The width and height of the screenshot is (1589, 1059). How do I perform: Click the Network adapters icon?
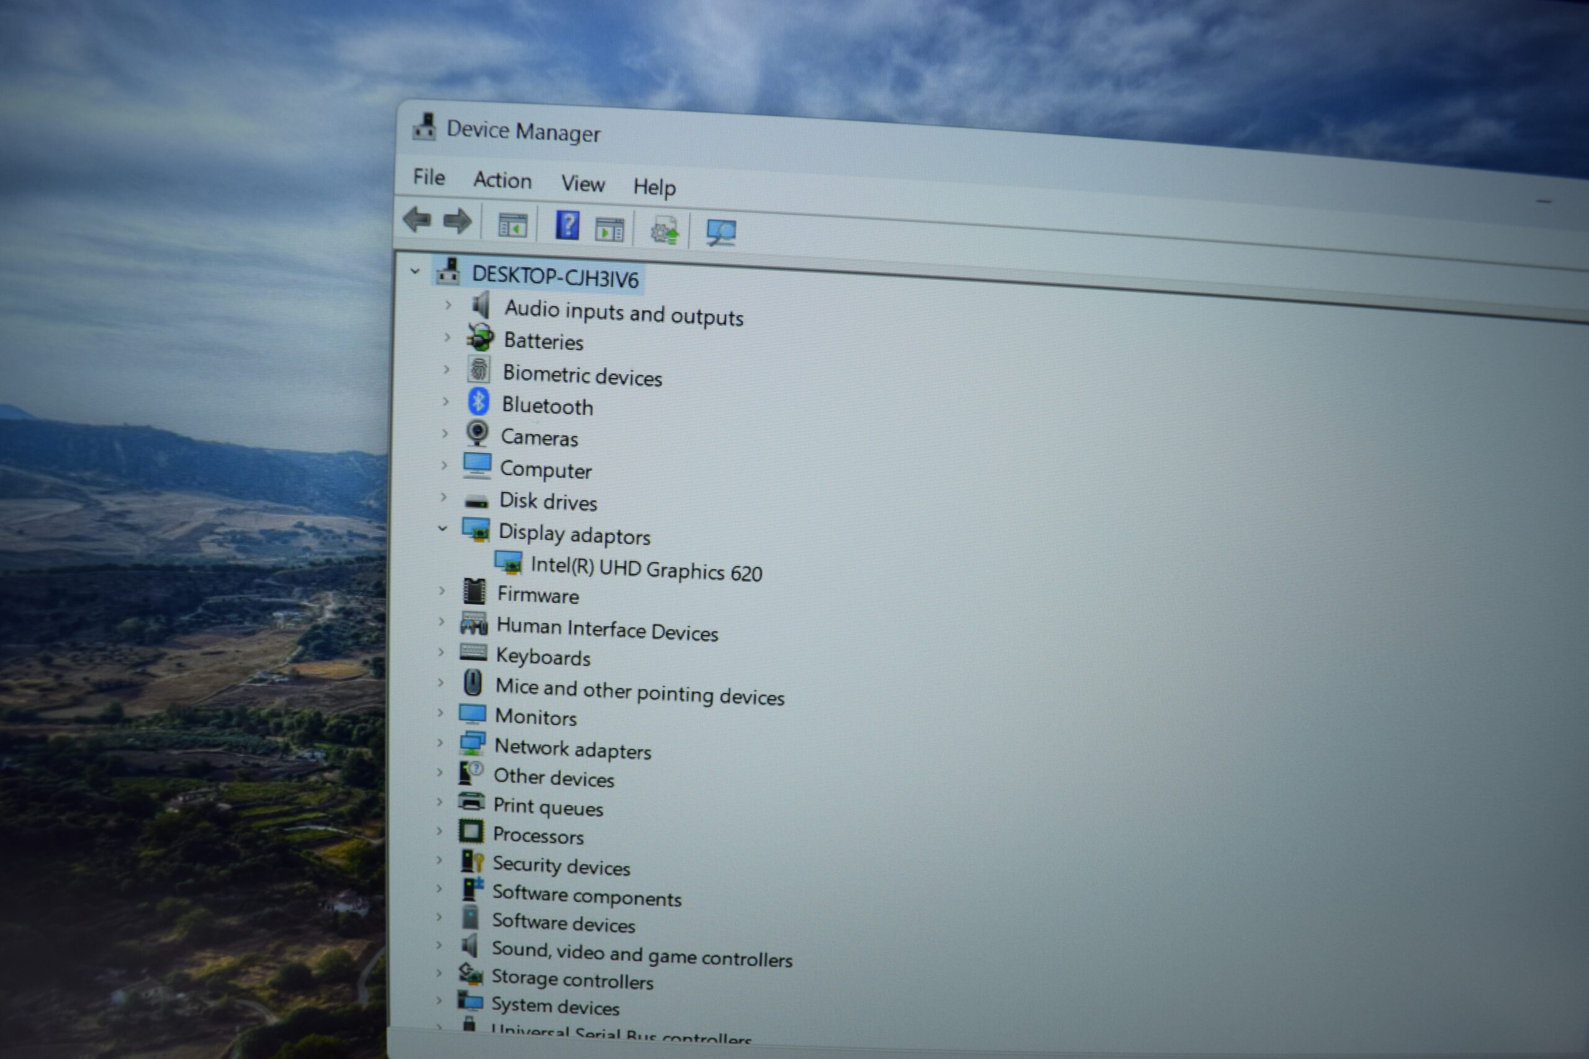click(x=472, y=744)
